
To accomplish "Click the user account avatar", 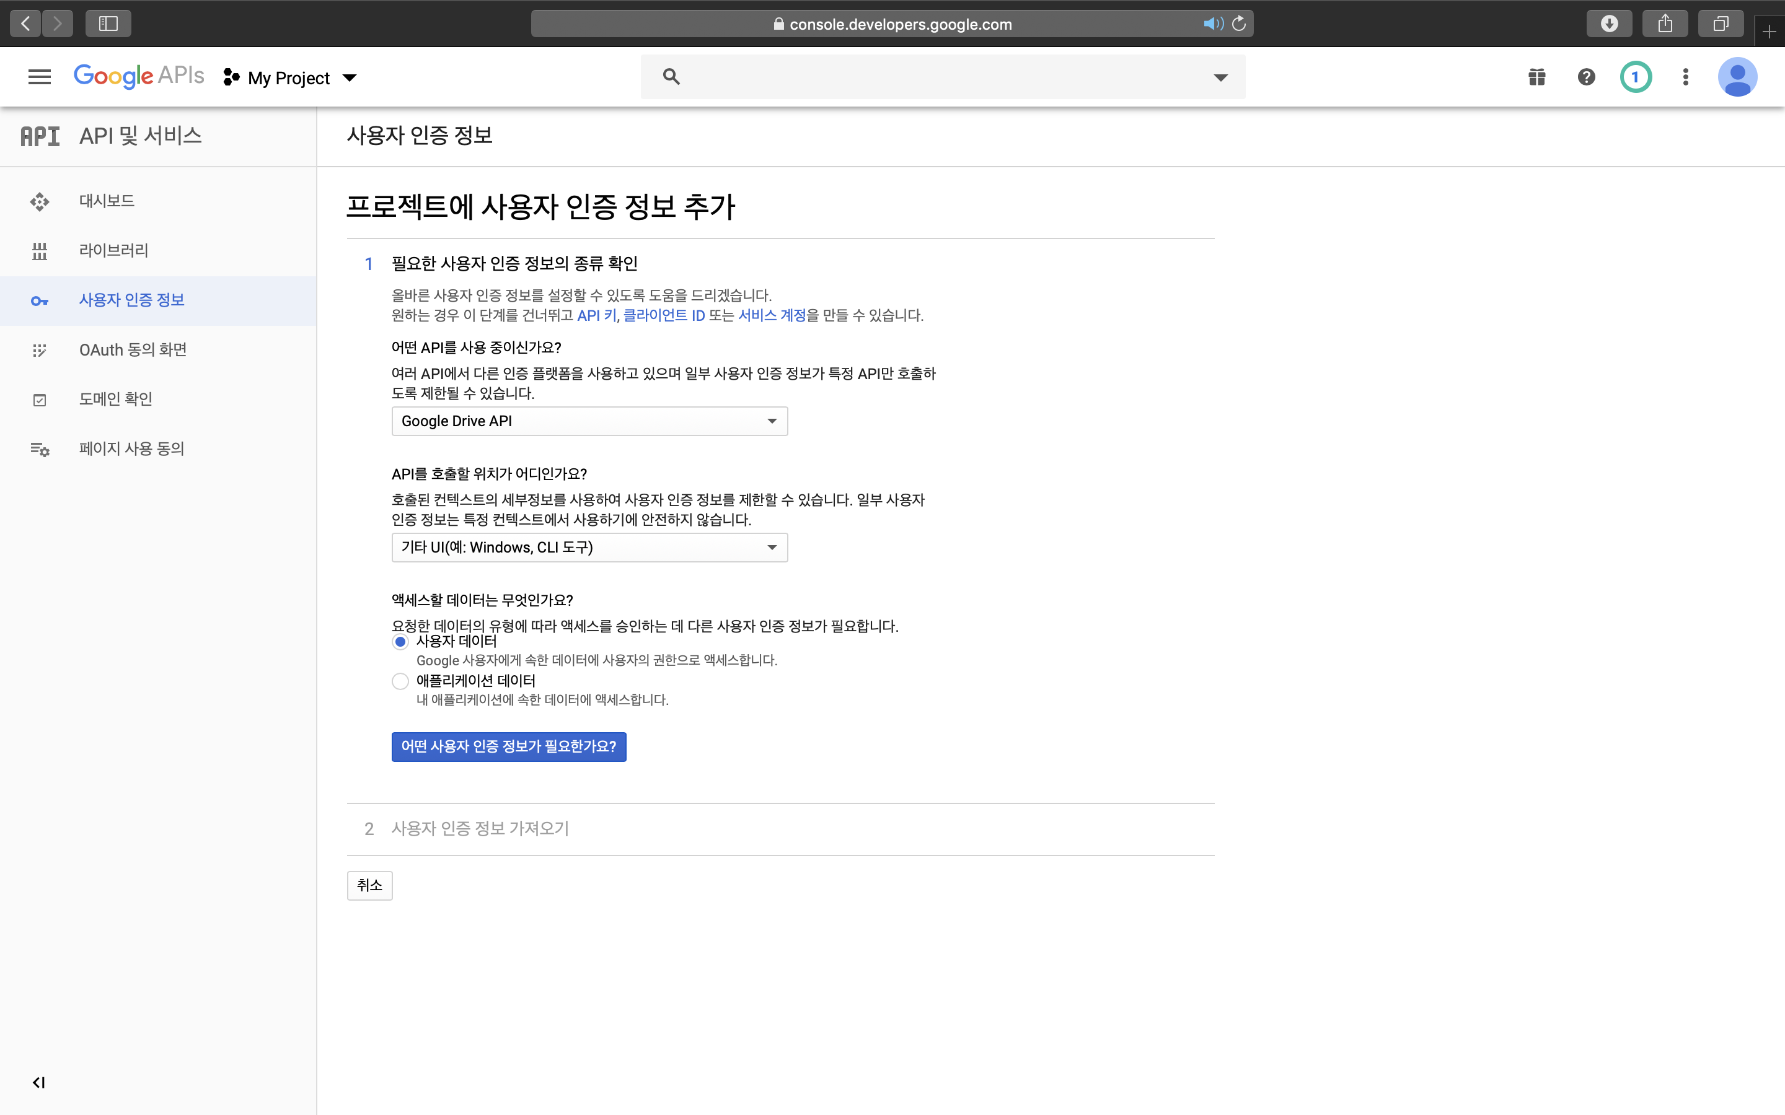I will [1737, 77].
